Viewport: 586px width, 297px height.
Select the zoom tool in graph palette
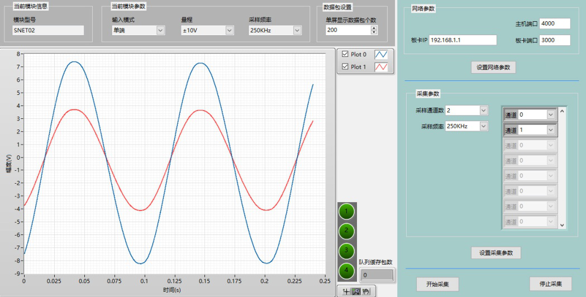pyautogui.click(x=356, y=291)
